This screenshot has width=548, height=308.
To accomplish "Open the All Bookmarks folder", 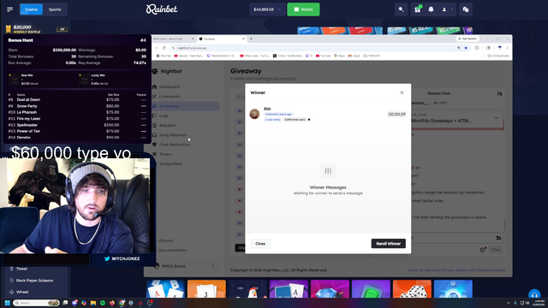I will pos(498,56).
